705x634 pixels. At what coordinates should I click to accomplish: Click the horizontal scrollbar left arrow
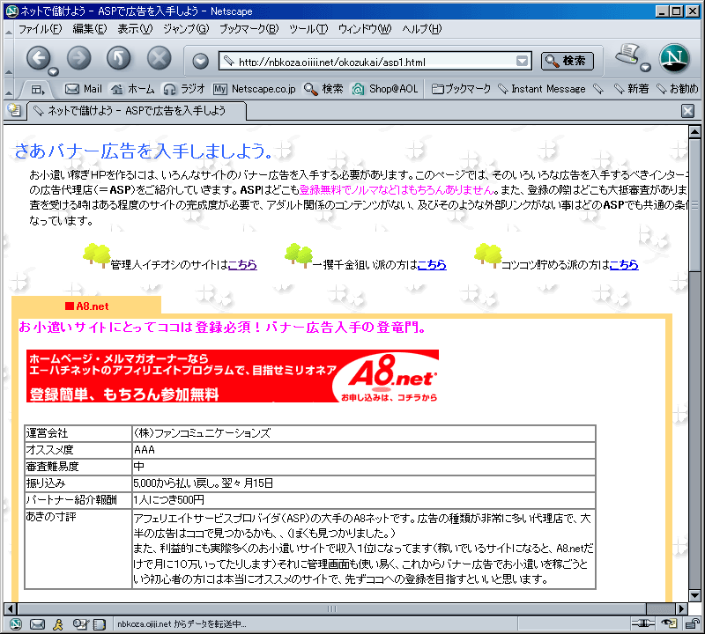tap(11, 608)
